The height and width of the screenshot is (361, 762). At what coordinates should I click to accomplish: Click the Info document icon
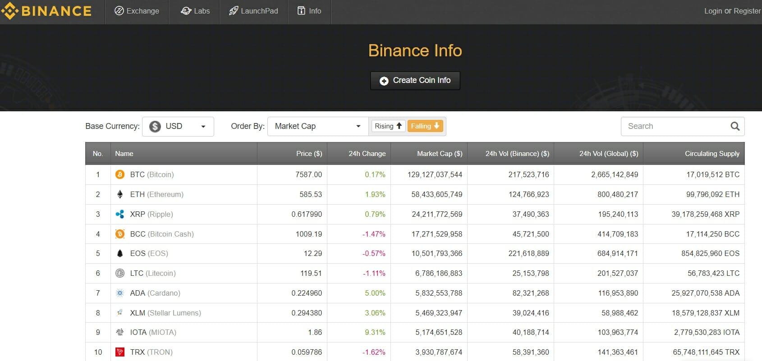pyautogui.click(x=301, y=10)
